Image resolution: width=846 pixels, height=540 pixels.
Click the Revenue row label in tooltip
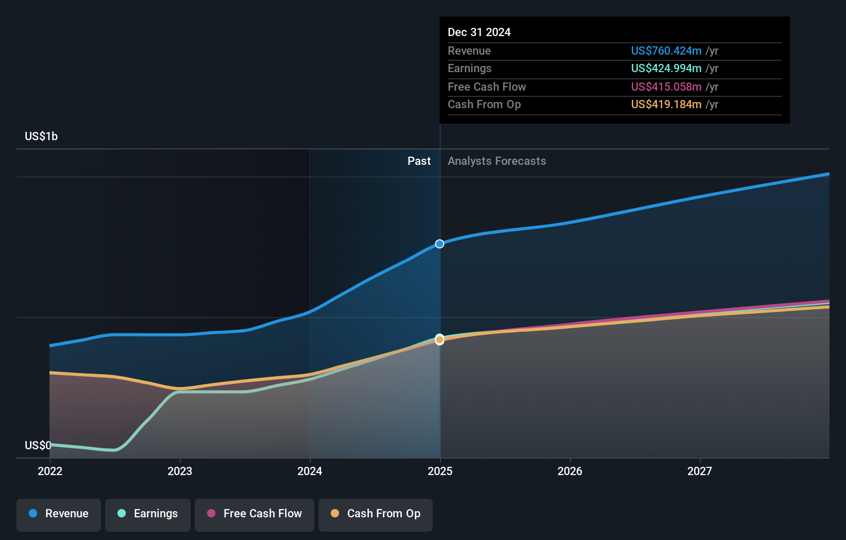[x=469, y=51]
